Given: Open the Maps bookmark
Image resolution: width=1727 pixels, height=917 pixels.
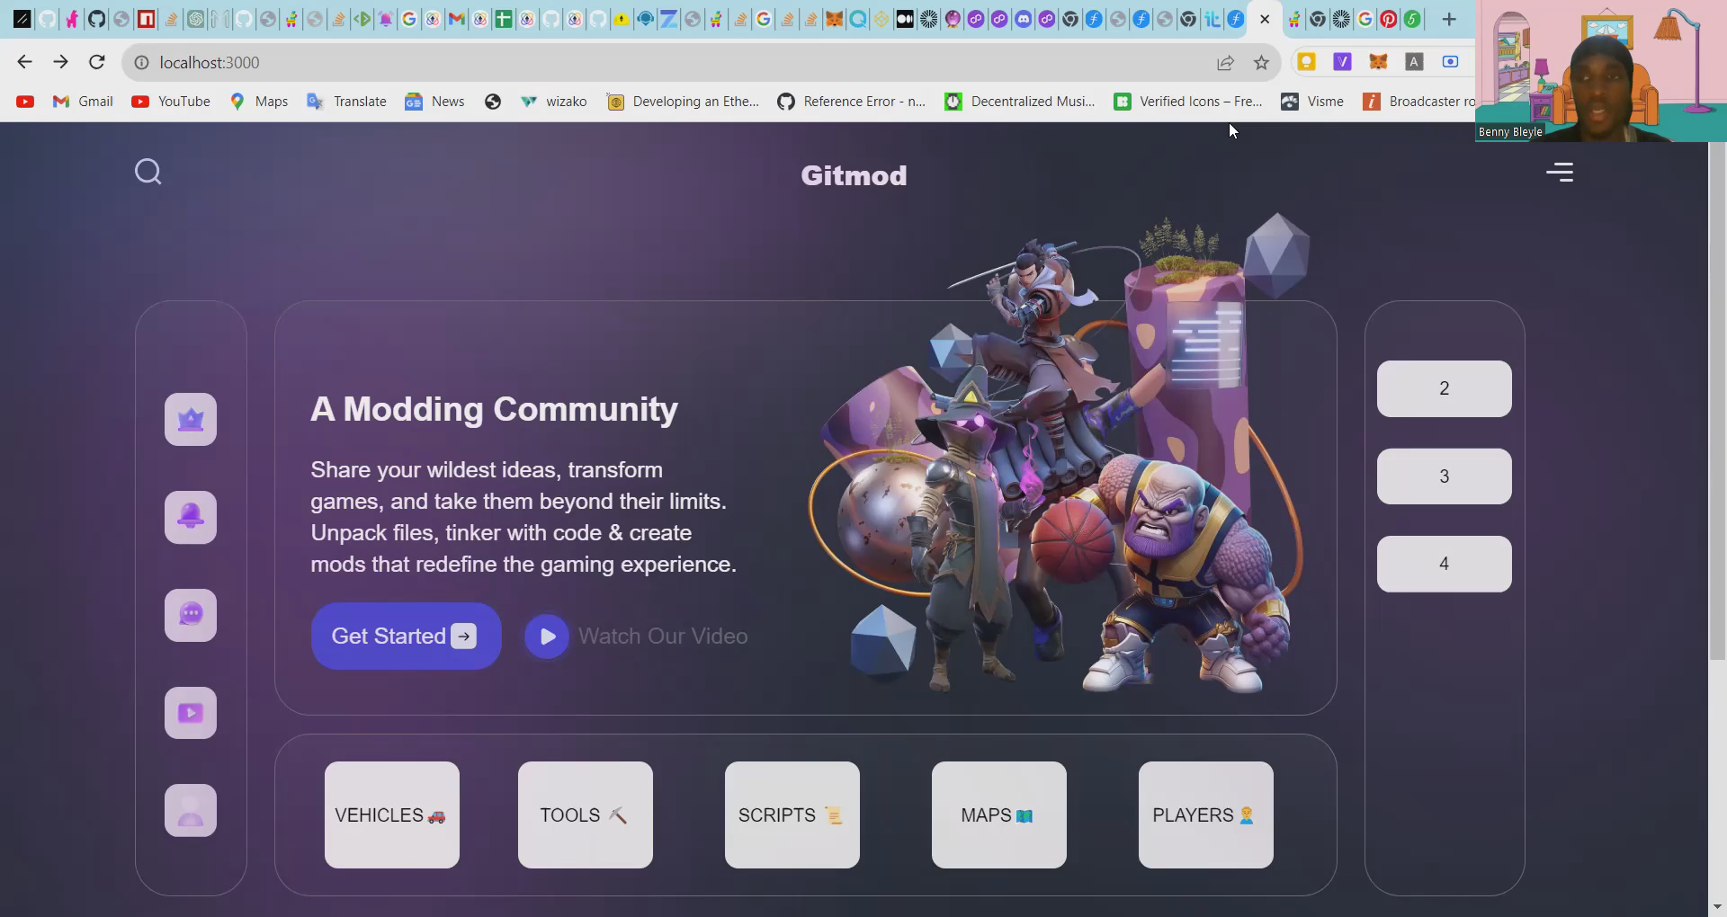Looking at the screenshot, I should 258,102.
